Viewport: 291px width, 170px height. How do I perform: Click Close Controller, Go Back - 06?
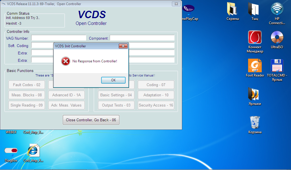pyautogui.click(x=91, y=120)
